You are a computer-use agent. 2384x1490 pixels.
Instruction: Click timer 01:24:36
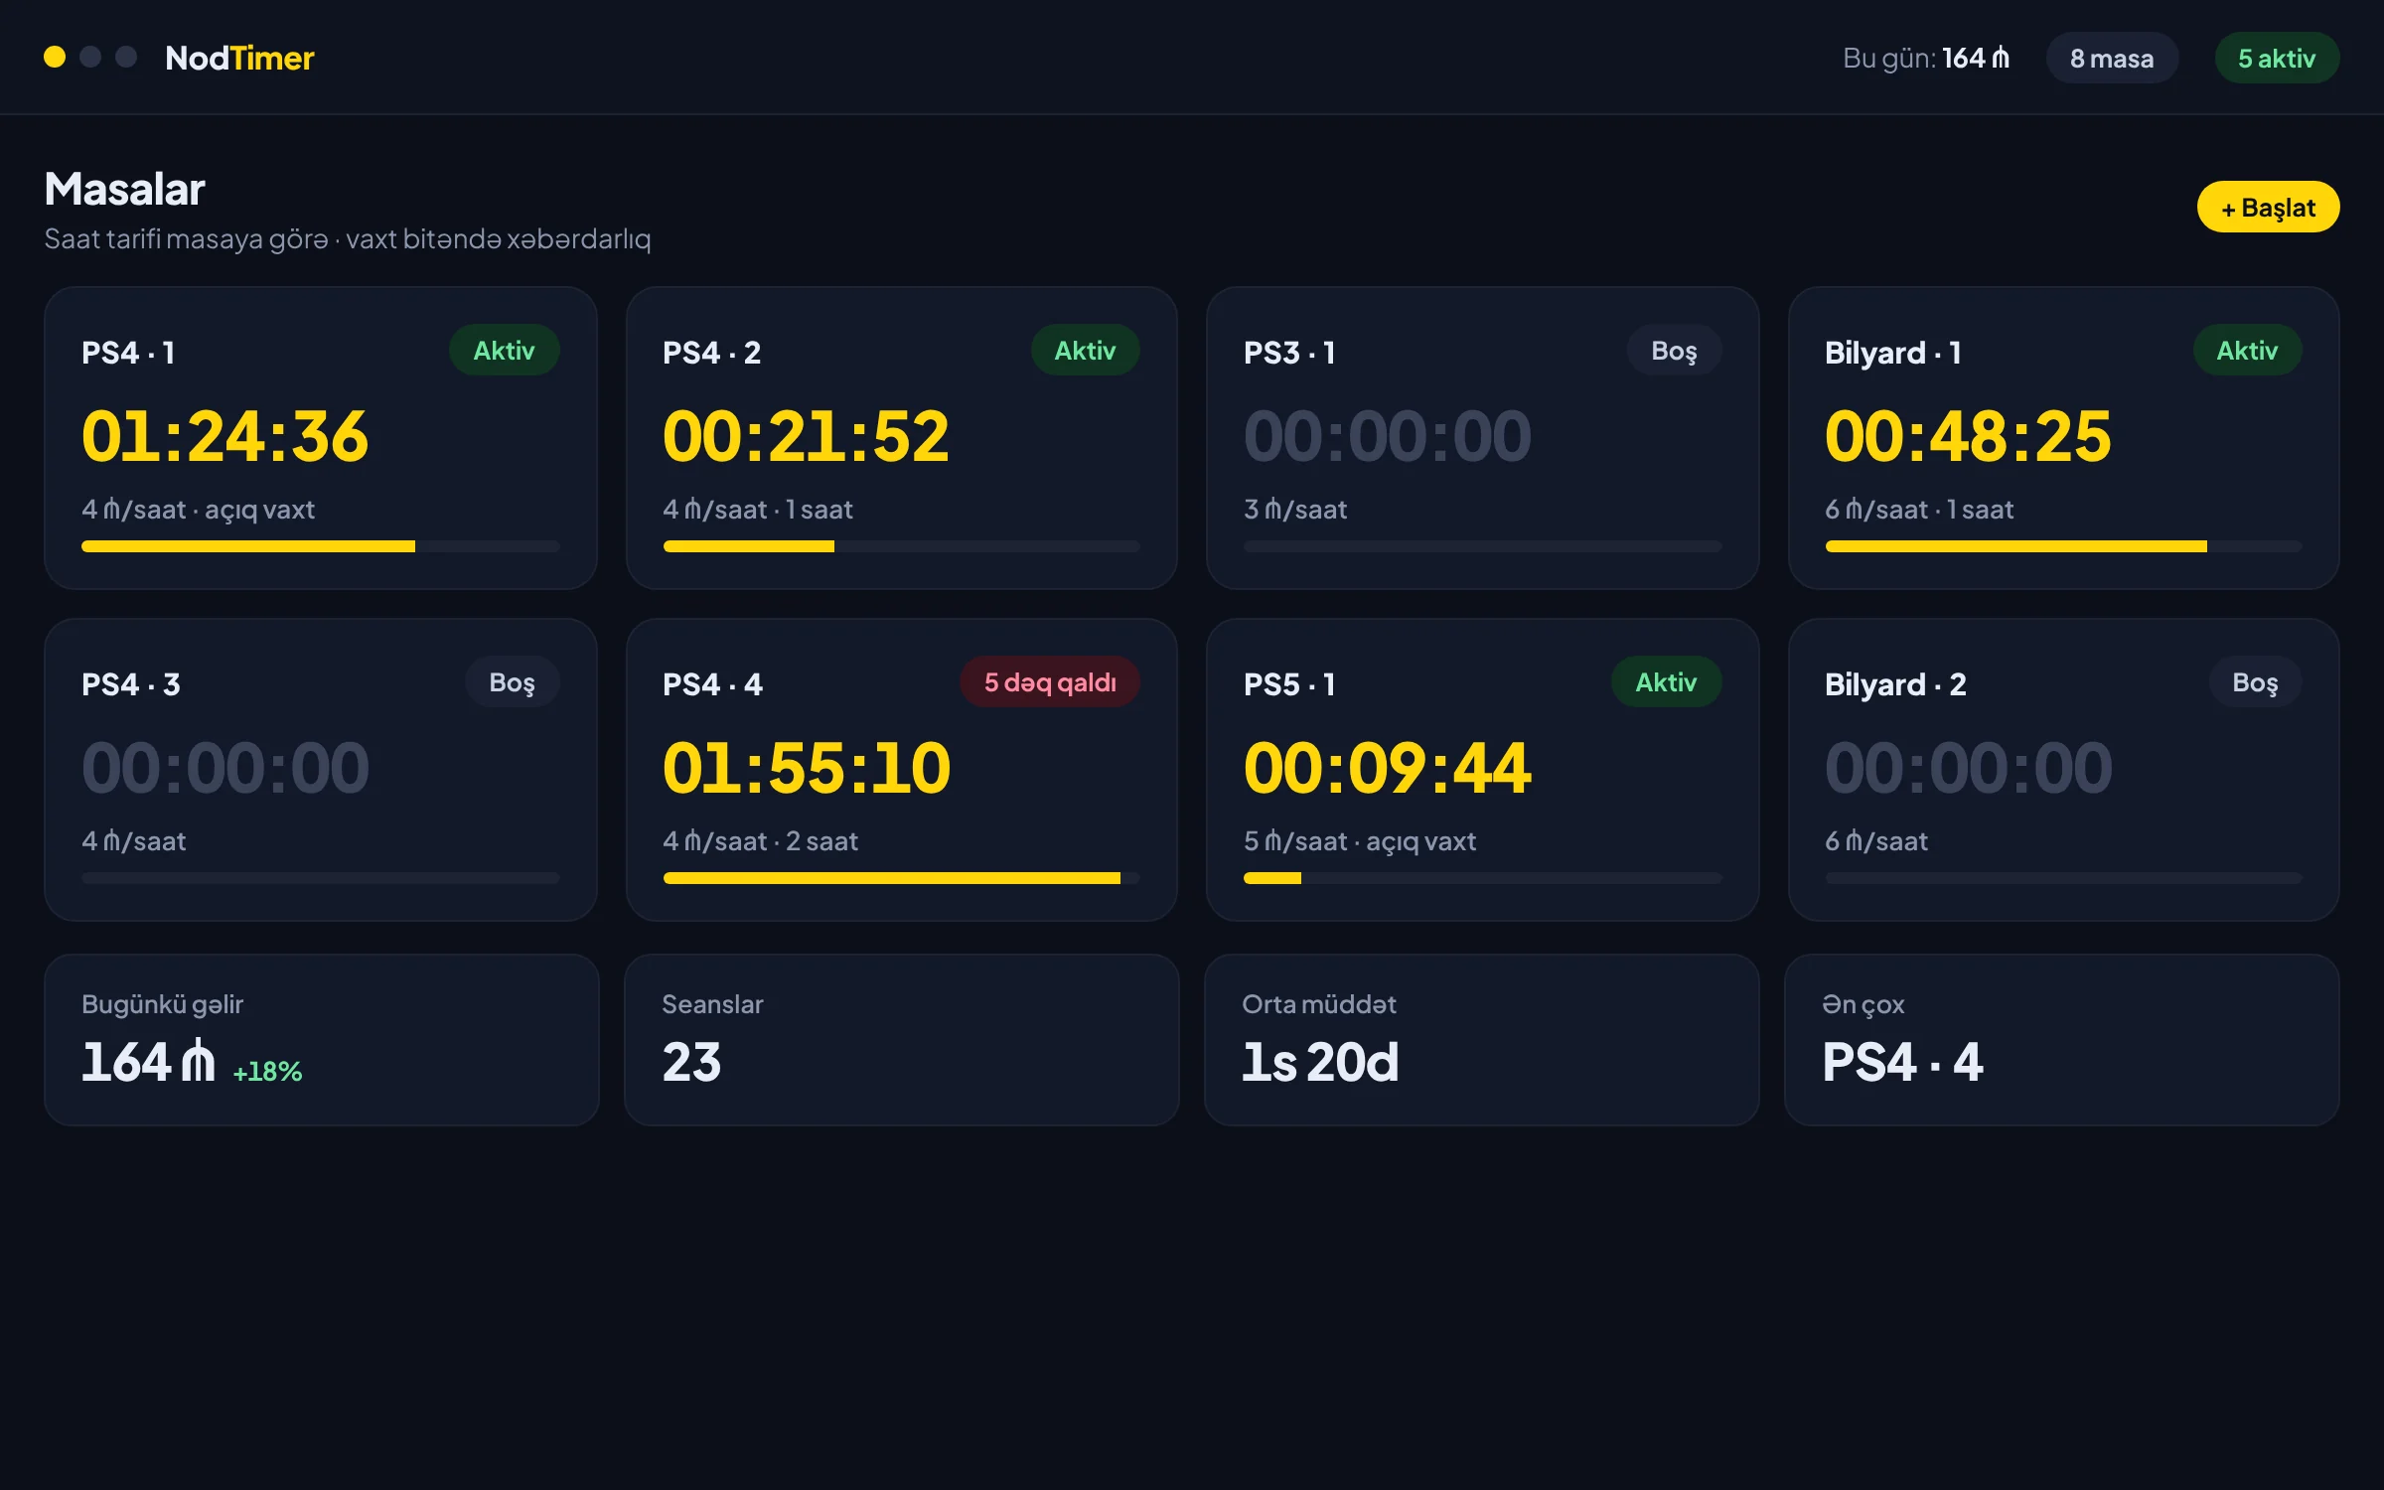click(x=224, y=436)
